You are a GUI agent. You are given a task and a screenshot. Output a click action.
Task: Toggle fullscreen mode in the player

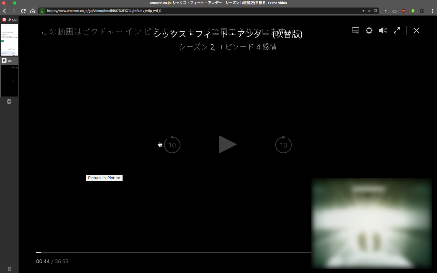tap(397, 30)
